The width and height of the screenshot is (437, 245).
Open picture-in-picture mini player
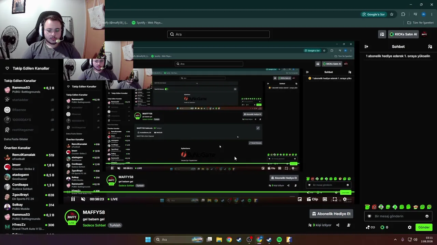pyautogui.click(x=300, y=199)
